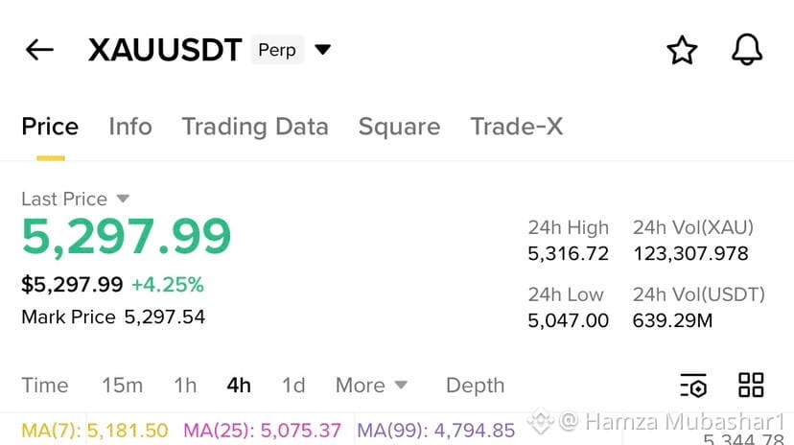Show the Depth chart
Viewport: 794px width, 445px height.
[475, 386]
